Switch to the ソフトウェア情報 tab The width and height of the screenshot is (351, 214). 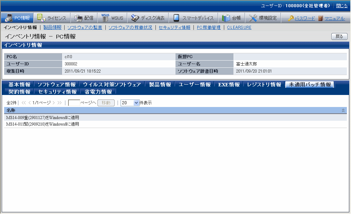(x=57, y=85)
